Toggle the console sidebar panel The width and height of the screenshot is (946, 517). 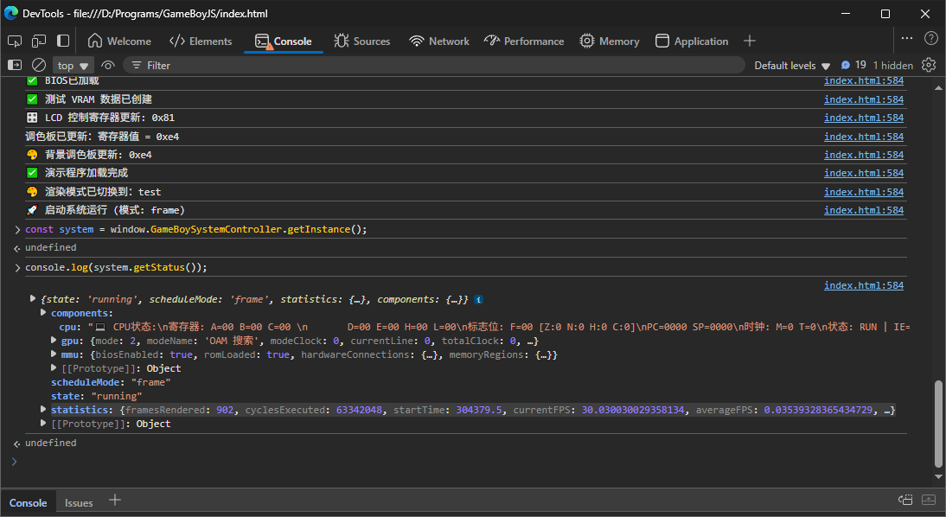pyautogui.click(x=15, y=65)
